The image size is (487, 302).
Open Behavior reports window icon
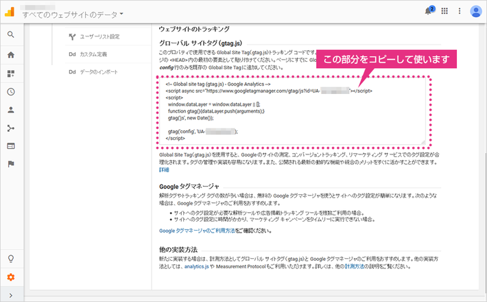click(11, 146)
